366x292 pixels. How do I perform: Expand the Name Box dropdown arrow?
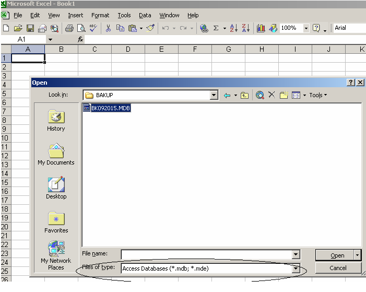[x=50, y=40]
